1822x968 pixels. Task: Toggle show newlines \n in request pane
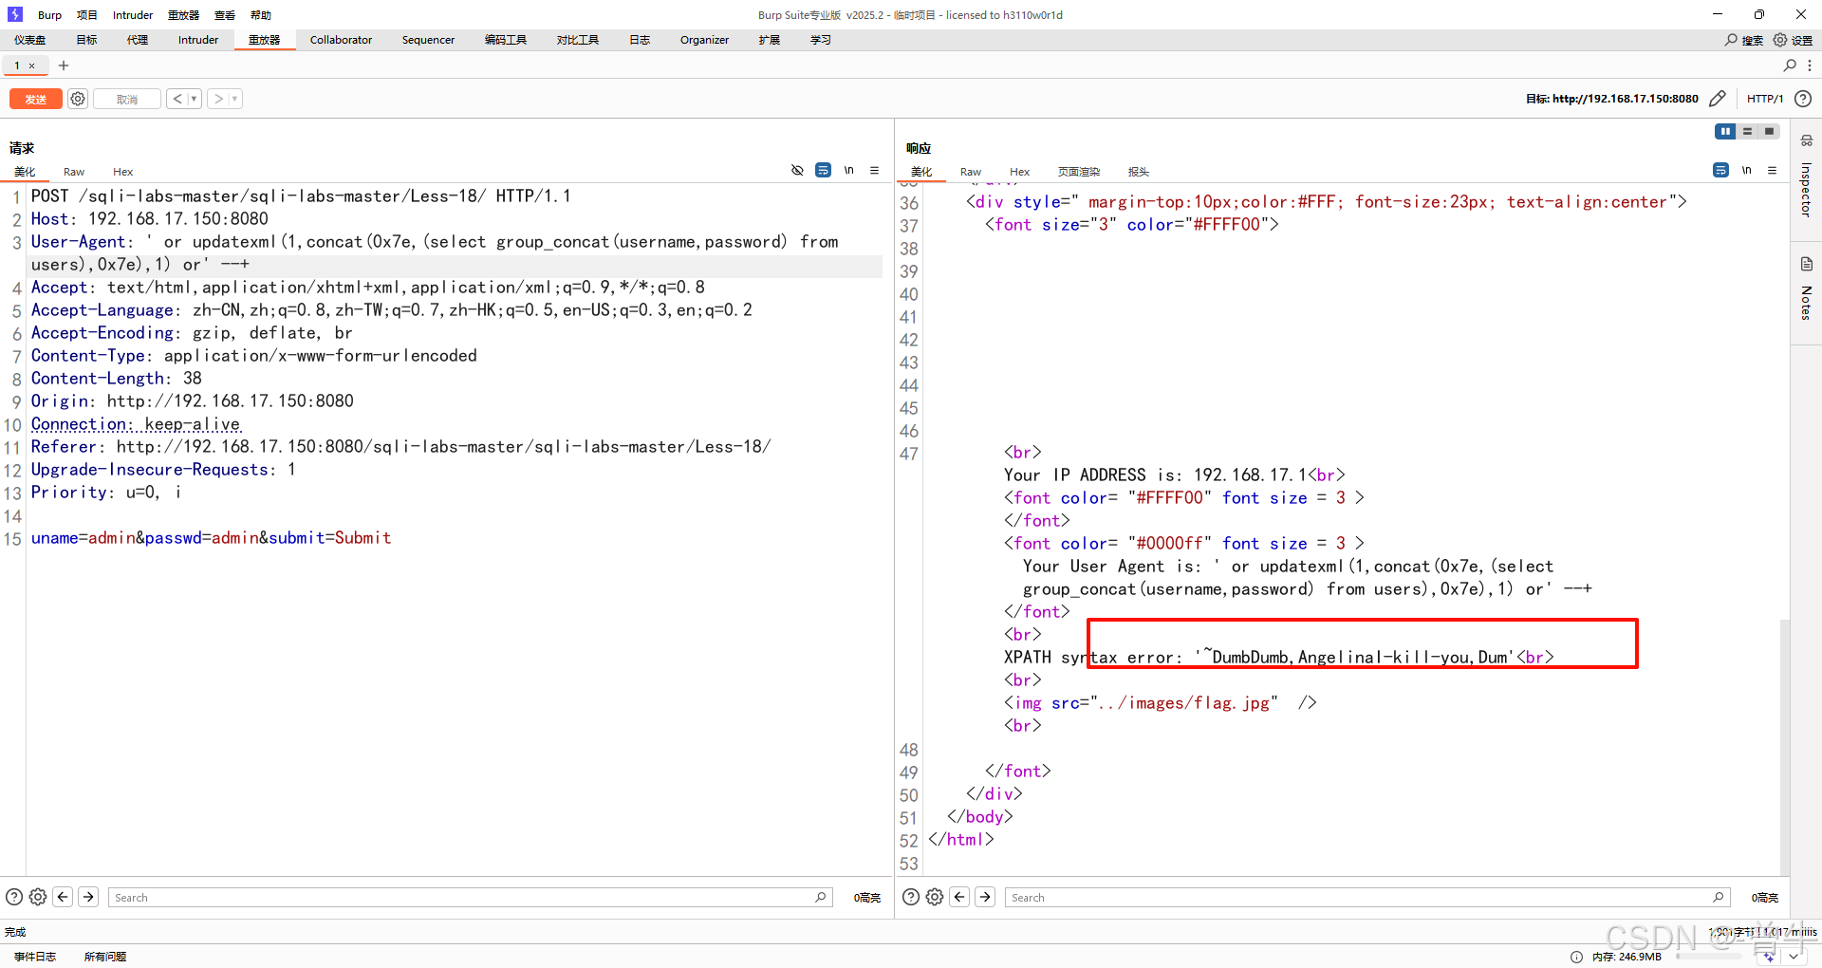pyautogui.click(x=848, y=171)
